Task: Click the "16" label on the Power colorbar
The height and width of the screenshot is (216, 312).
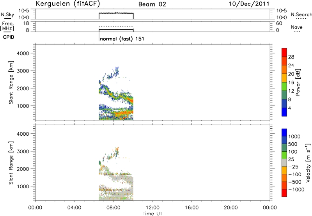Action: 291,83
